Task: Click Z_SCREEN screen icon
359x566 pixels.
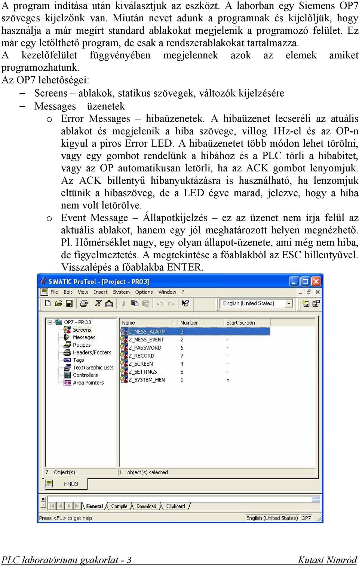Action: (124, 363)
